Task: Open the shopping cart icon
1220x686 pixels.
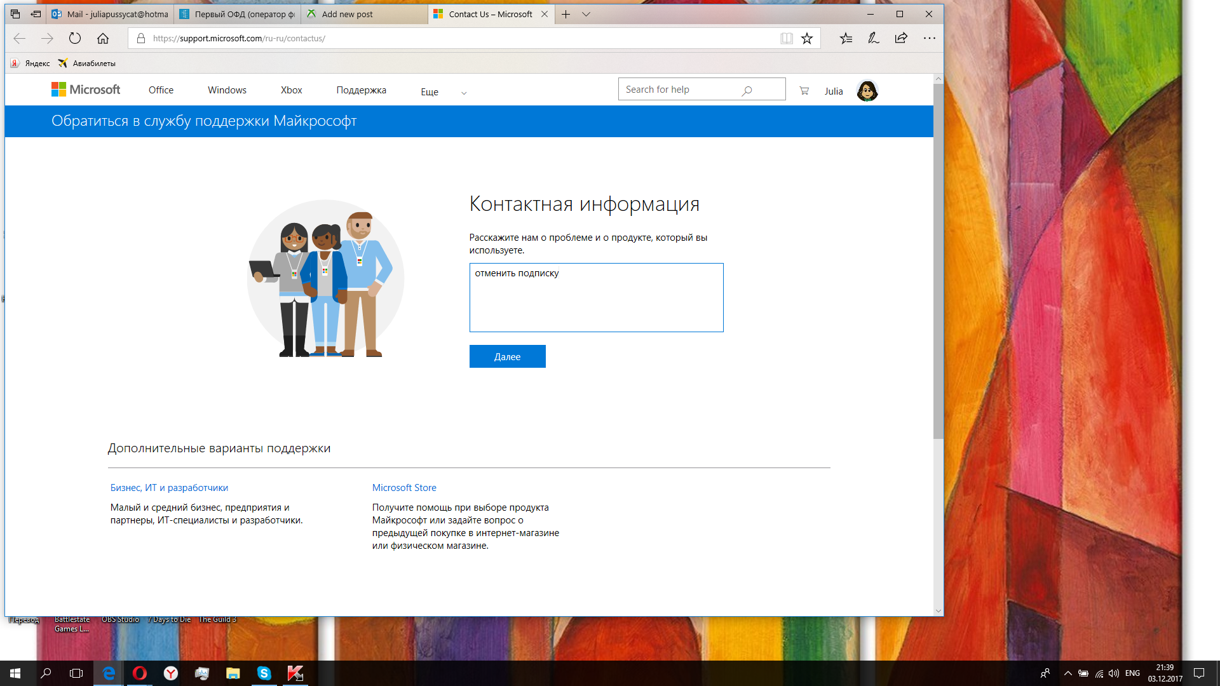Action: coord(804,91)
